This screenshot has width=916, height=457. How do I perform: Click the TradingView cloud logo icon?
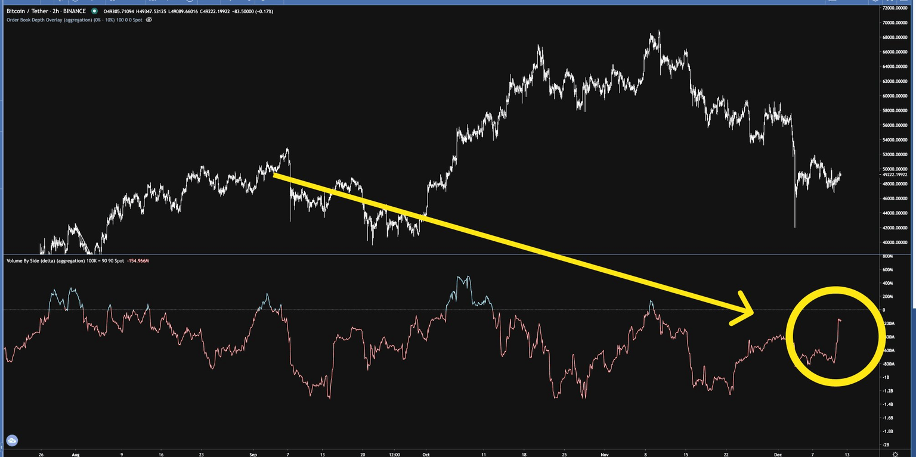click(x=12, y=441)
